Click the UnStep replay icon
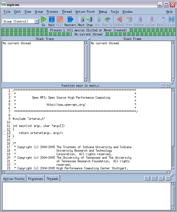The height and width of the screenshot is (212, 177). click(x=139, y=19)
